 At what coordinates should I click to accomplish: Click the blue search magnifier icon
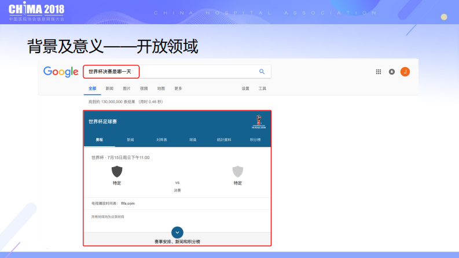click(x=262, y=71)
